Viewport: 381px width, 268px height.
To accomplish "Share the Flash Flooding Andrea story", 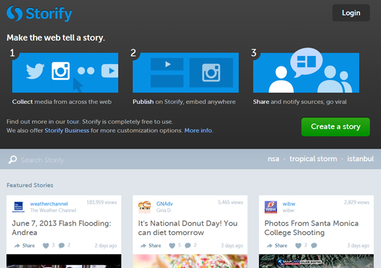I will pyautogui.click(x=25, y=246).
